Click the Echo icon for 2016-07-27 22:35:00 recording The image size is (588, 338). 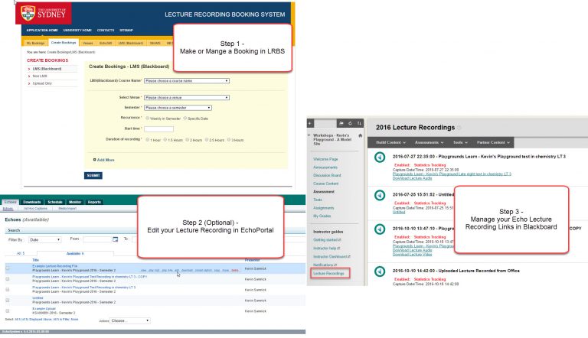pyautogui.click(x=380, y=157)
